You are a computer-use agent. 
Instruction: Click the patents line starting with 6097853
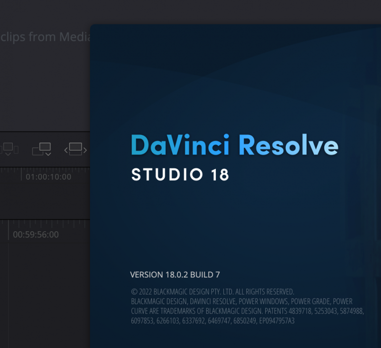(212, 321)
